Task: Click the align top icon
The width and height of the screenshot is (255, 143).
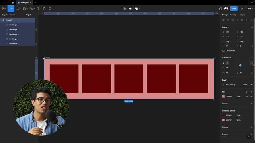Action: pyautogui.click(x=237, y=20)
